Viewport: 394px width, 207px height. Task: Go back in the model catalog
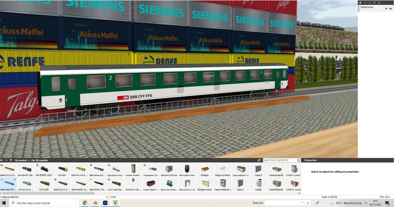pos(2,160)
